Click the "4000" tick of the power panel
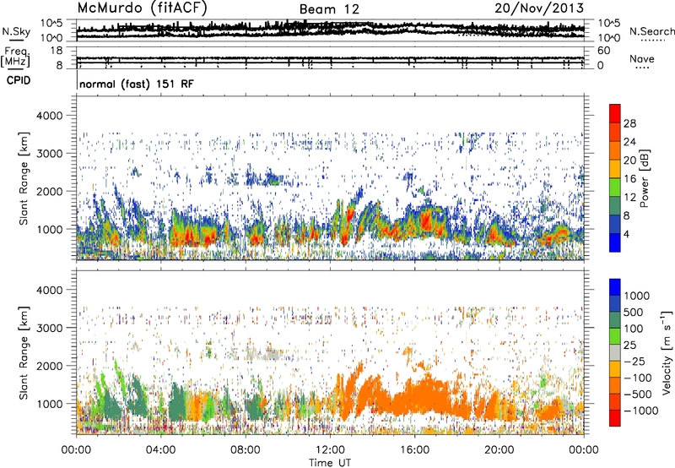This screenshot has width=675, height=468. (49, 116)
